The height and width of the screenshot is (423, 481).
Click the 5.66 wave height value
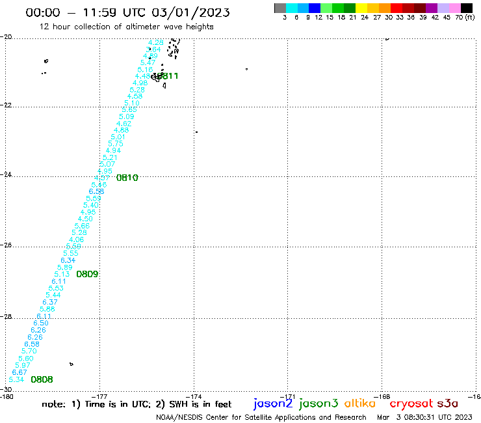[x=82, y=226]
